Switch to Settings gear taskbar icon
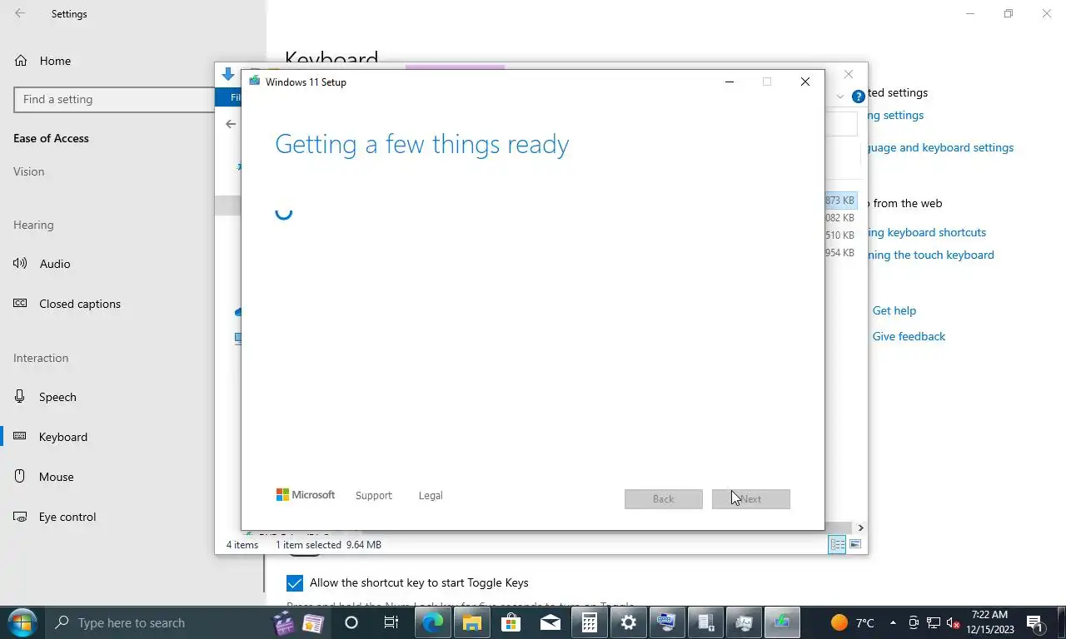 pyautogui.click(x=629, y=622)
